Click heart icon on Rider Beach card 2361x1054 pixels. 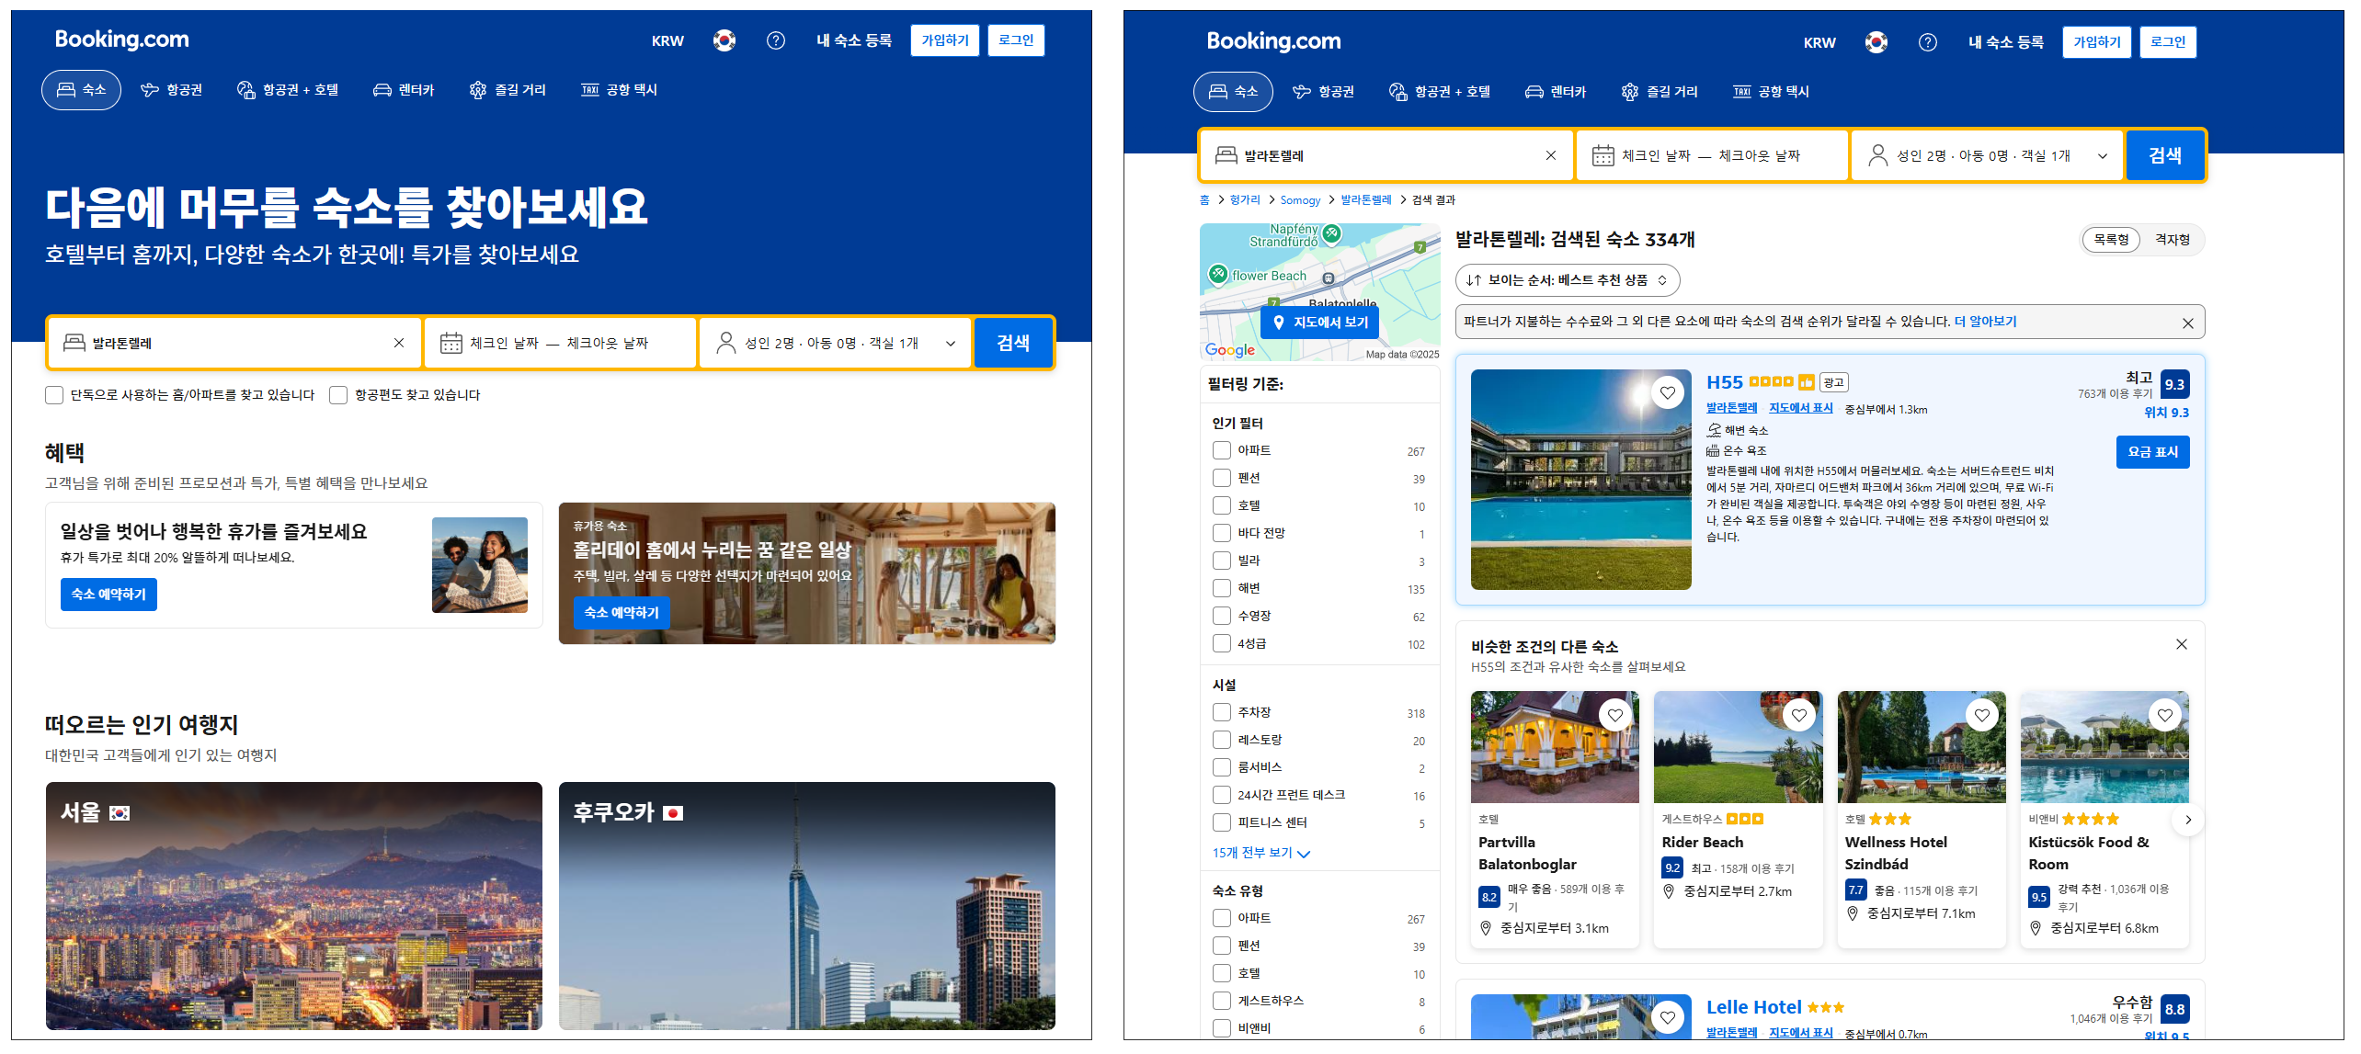(1798, 715)
